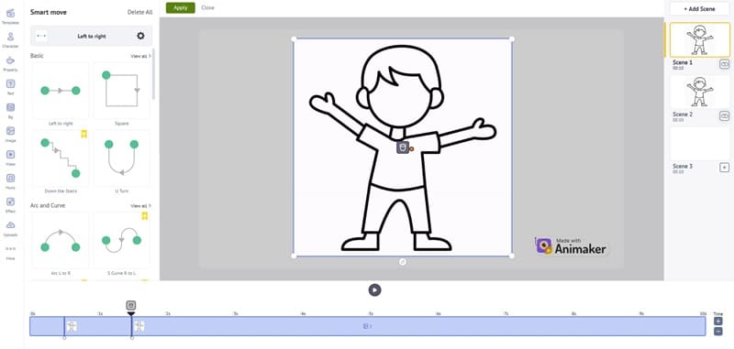Open the Uploads section in the sidebar
The image size is (734, 349).
(x=10, y=228)
